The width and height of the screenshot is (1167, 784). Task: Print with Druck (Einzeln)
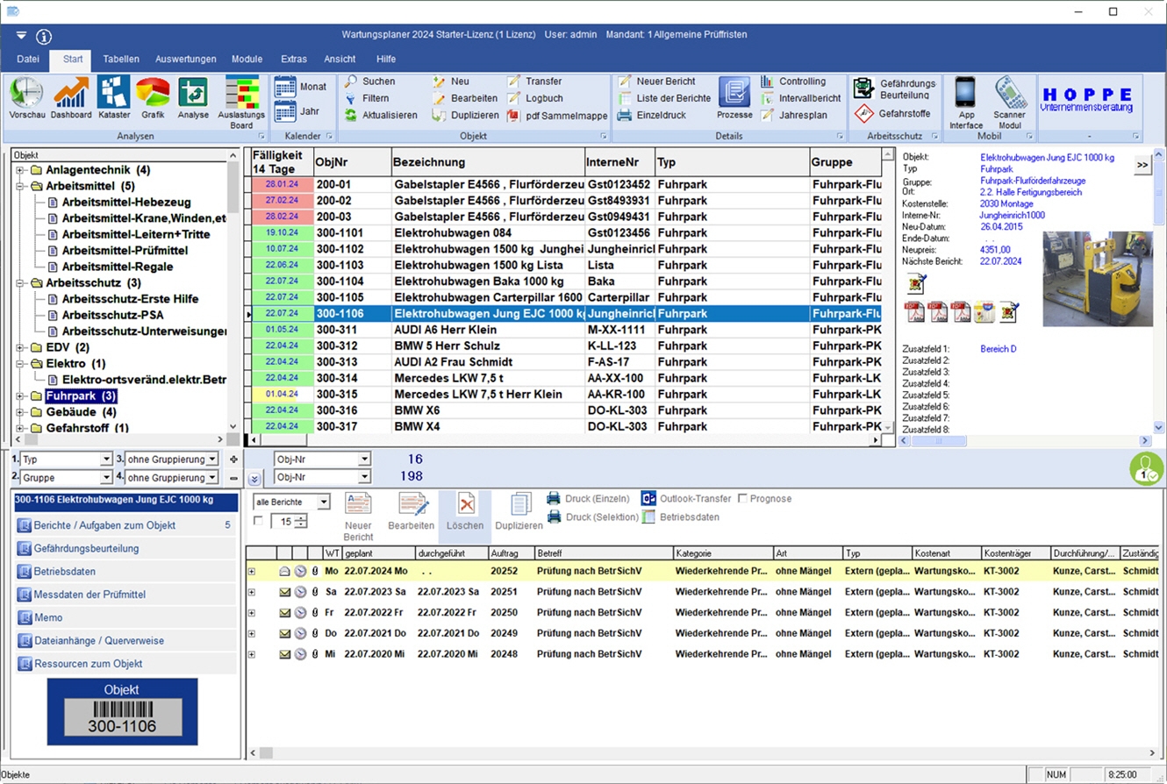(x=588, y=498)
